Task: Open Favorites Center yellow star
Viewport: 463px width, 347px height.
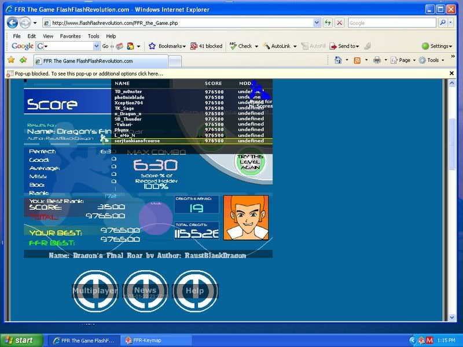Action: tap(11, 60)
